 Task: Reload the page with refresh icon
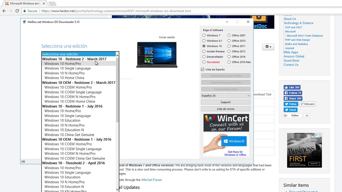click(17, 11)
